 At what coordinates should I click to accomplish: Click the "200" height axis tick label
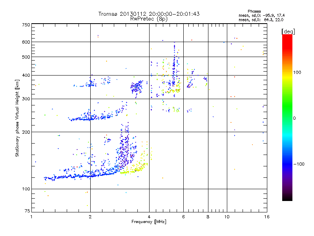click(26, 132)
